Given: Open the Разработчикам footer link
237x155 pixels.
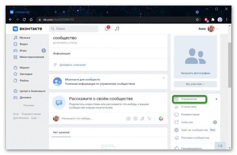Looking at the screenshot, I should click(31, 114).
